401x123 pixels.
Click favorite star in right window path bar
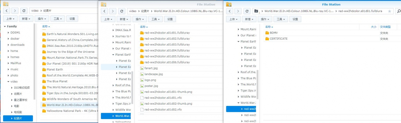(x=389, y=11)
